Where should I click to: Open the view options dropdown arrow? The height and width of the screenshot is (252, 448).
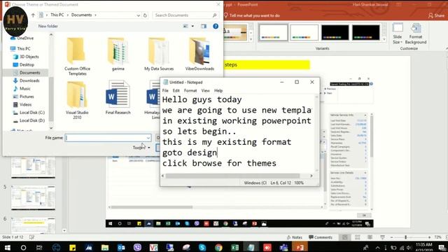click(192, 27)
